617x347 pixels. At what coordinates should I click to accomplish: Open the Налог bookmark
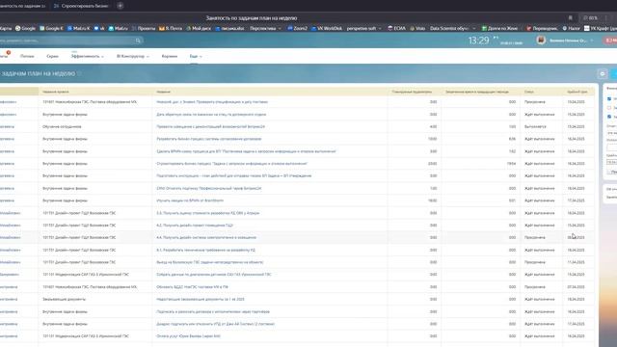tap(571, 28)
